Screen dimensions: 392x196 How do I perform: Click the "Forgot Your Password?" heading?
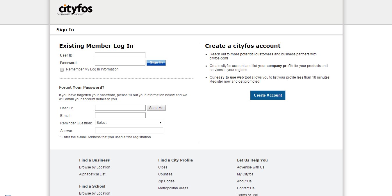tap(82, 87)
